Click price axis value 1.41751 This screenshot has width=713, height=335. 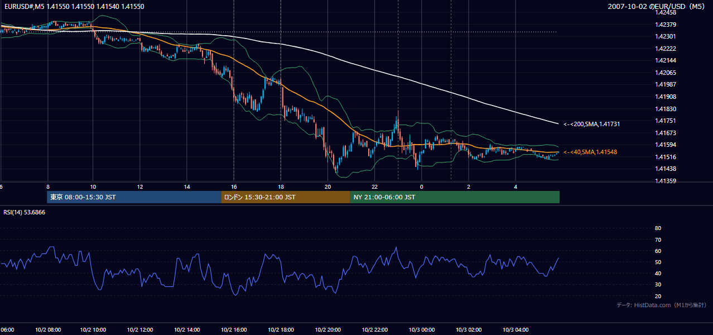tap(665, 121)
